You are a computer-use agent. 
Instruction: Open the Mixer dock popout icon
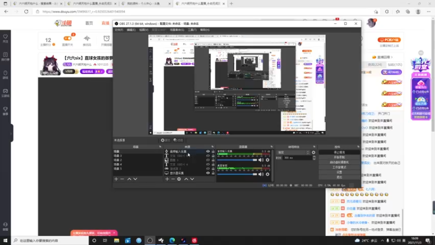pos(271,146)
